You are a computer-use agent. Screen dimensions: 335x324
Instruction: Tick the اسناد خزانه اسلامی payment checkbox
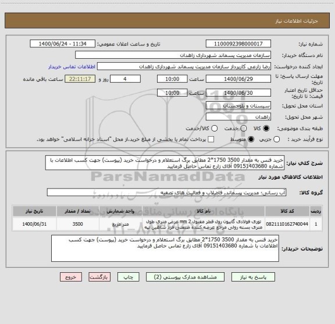pos(211,140)
